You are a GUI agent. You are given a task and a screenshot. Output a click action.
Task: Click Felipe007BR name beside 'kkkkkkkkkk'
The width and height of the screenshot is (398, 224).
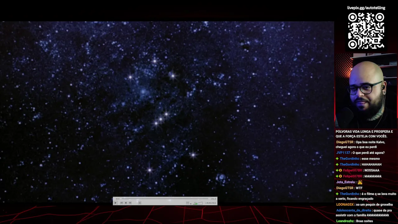353,176
